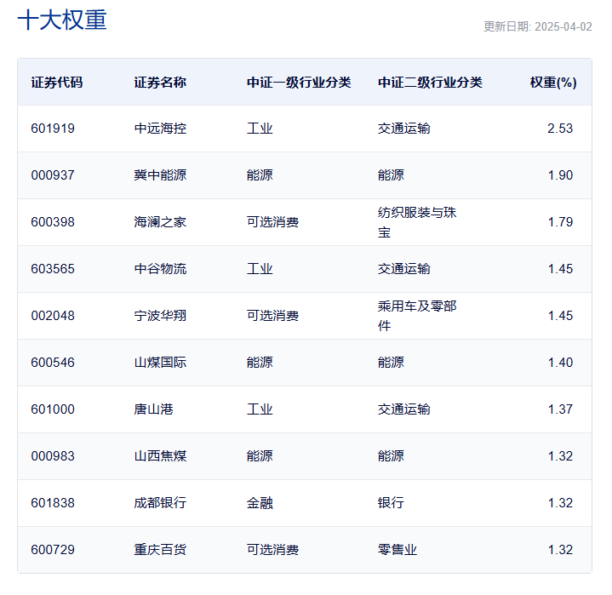The image size is (612, 595).
Task: Click stock name 重庆百货
Action: click(x=160, y=550)
